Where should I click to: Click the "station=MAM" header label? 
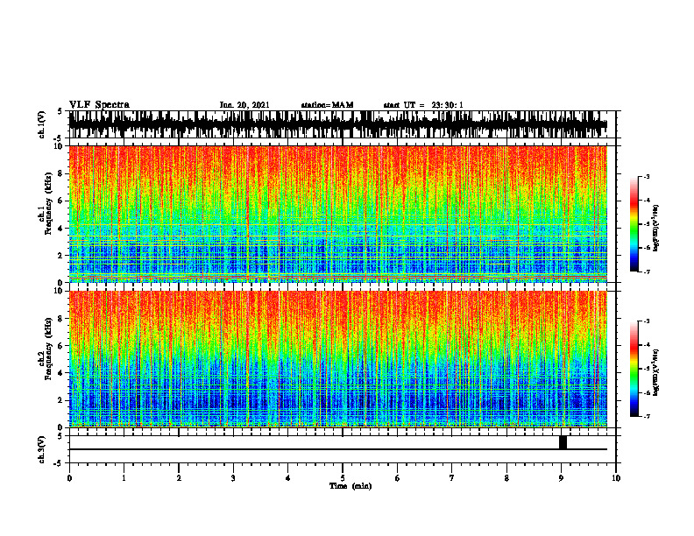coord(327,105)
